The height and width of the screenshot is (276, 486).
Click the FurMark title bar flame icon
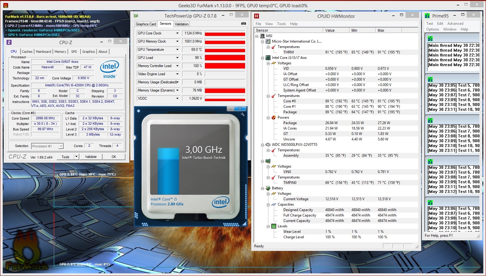pos(5,5)
